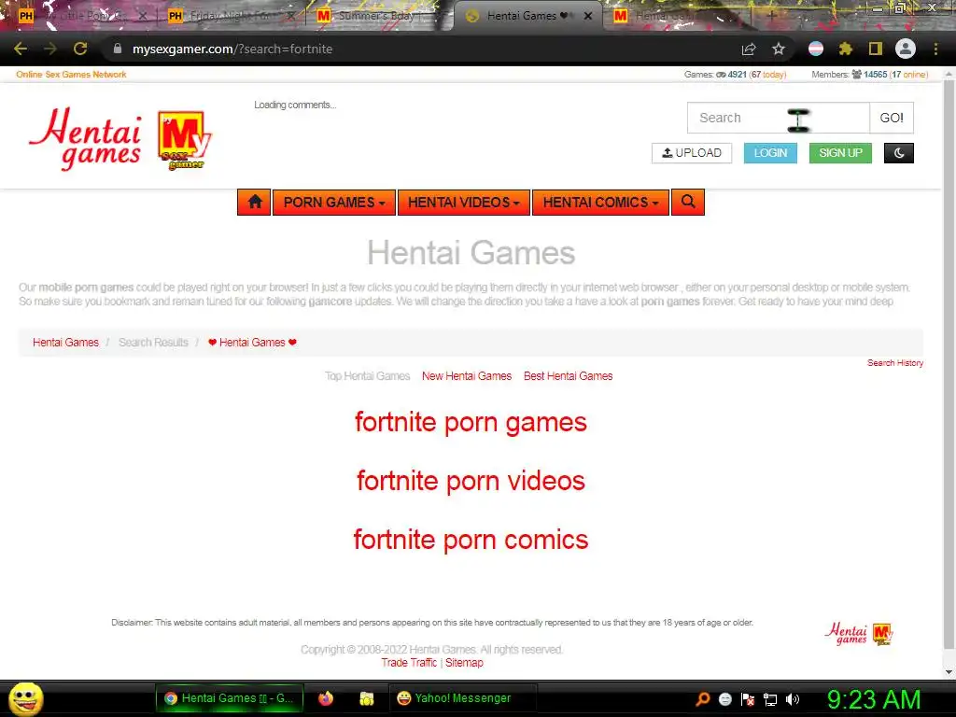This screenshot has width=956, height=717.
Task: Expand the HENTAI COMICS dropdown
Action: pyautogui.click(x=600, y=202)
